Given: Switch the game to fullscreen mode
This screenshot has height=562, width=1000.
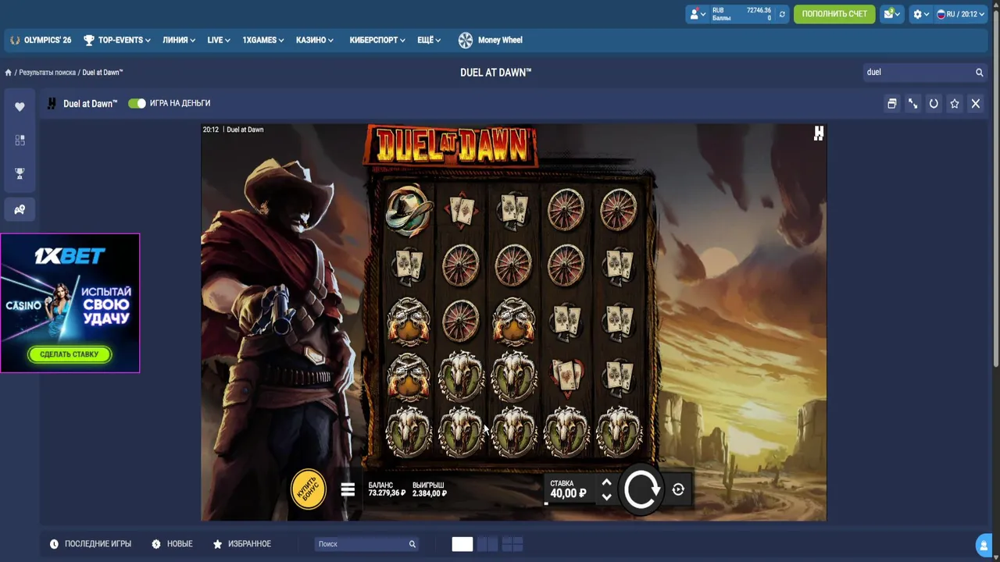Looking at the screenshot, I should click(912, 103).
